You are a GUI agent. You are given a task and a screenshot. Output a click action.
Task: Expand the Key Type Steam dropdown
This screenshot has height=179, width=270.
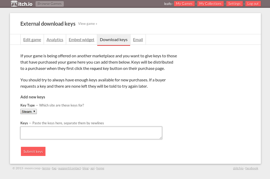click(x=28, y=111)
